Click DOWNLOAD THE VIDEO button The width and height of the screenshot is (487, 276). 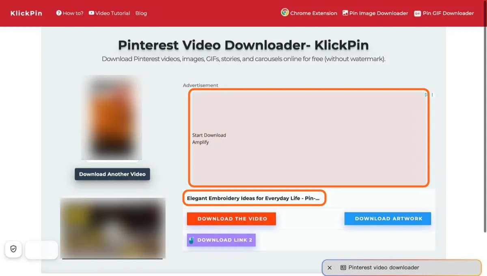tap(231, 219)
